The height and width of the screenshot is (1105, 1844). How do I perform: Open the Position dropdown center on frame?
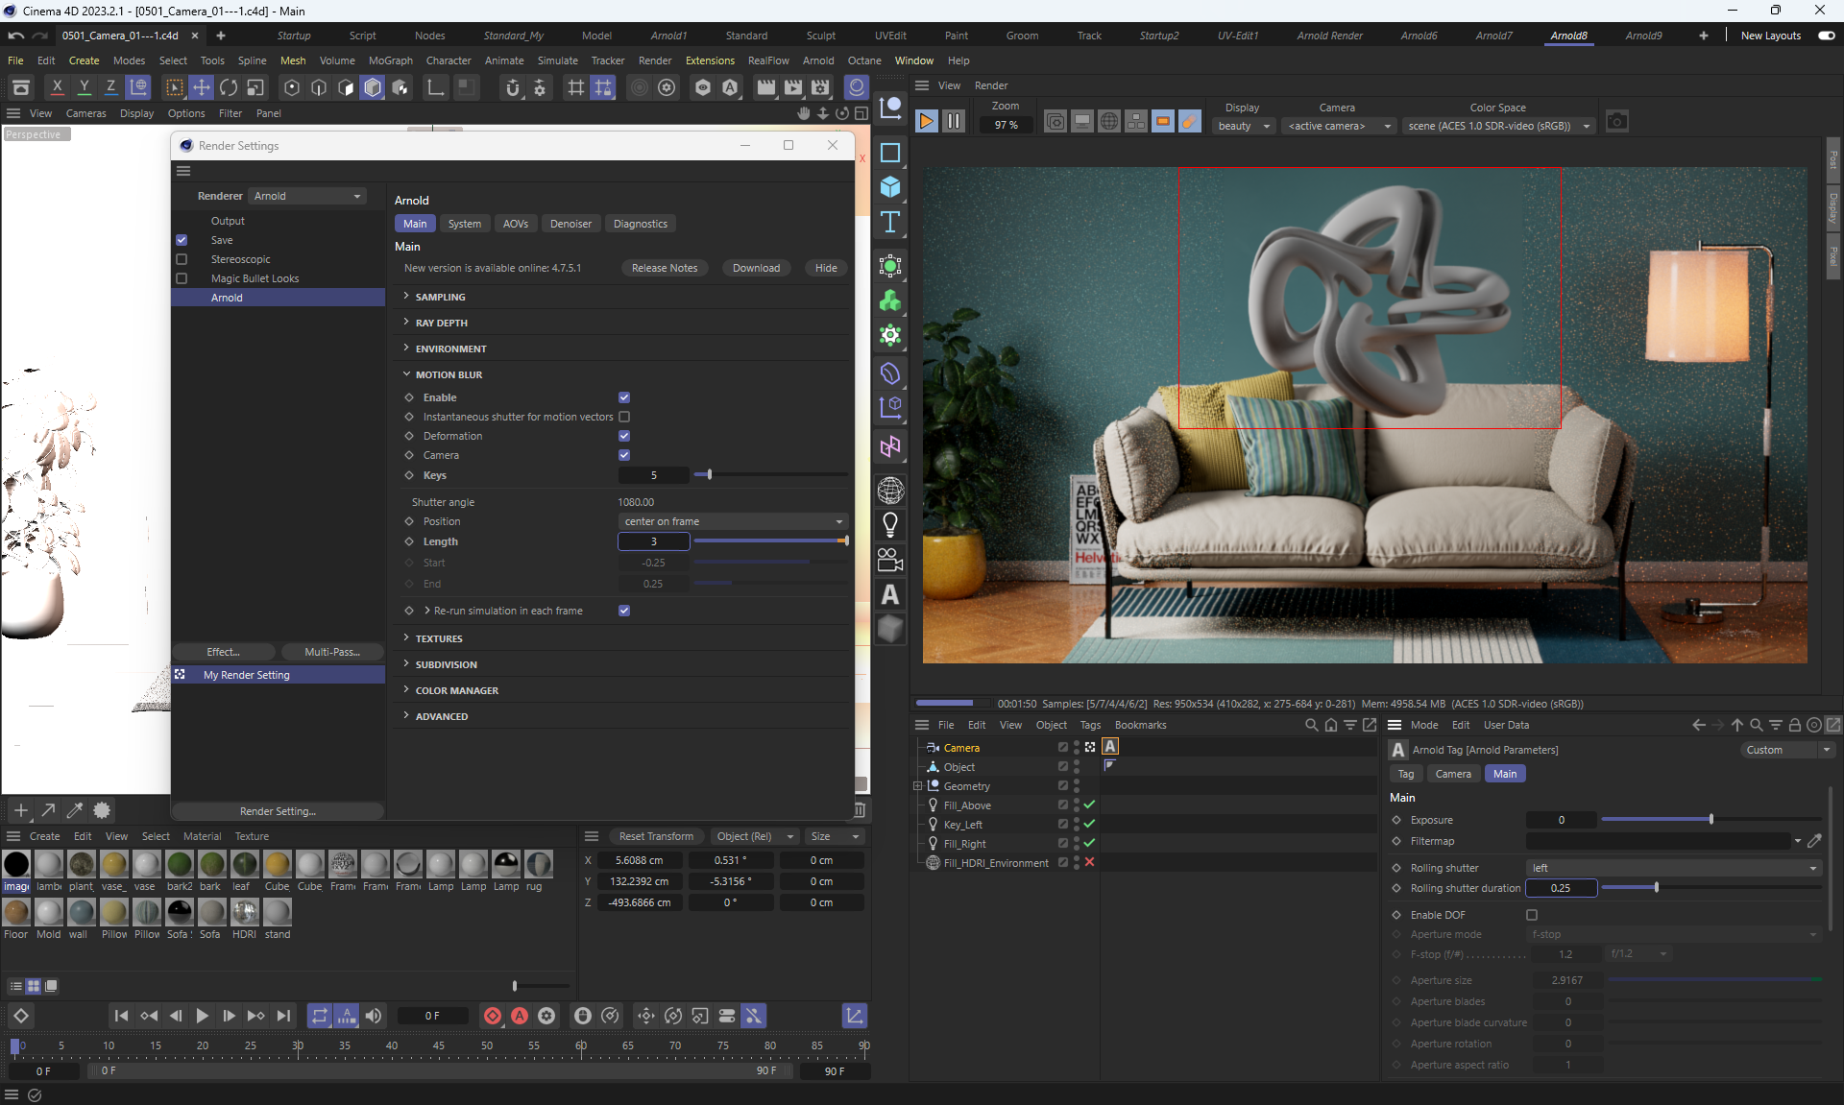tap(733, 521)
